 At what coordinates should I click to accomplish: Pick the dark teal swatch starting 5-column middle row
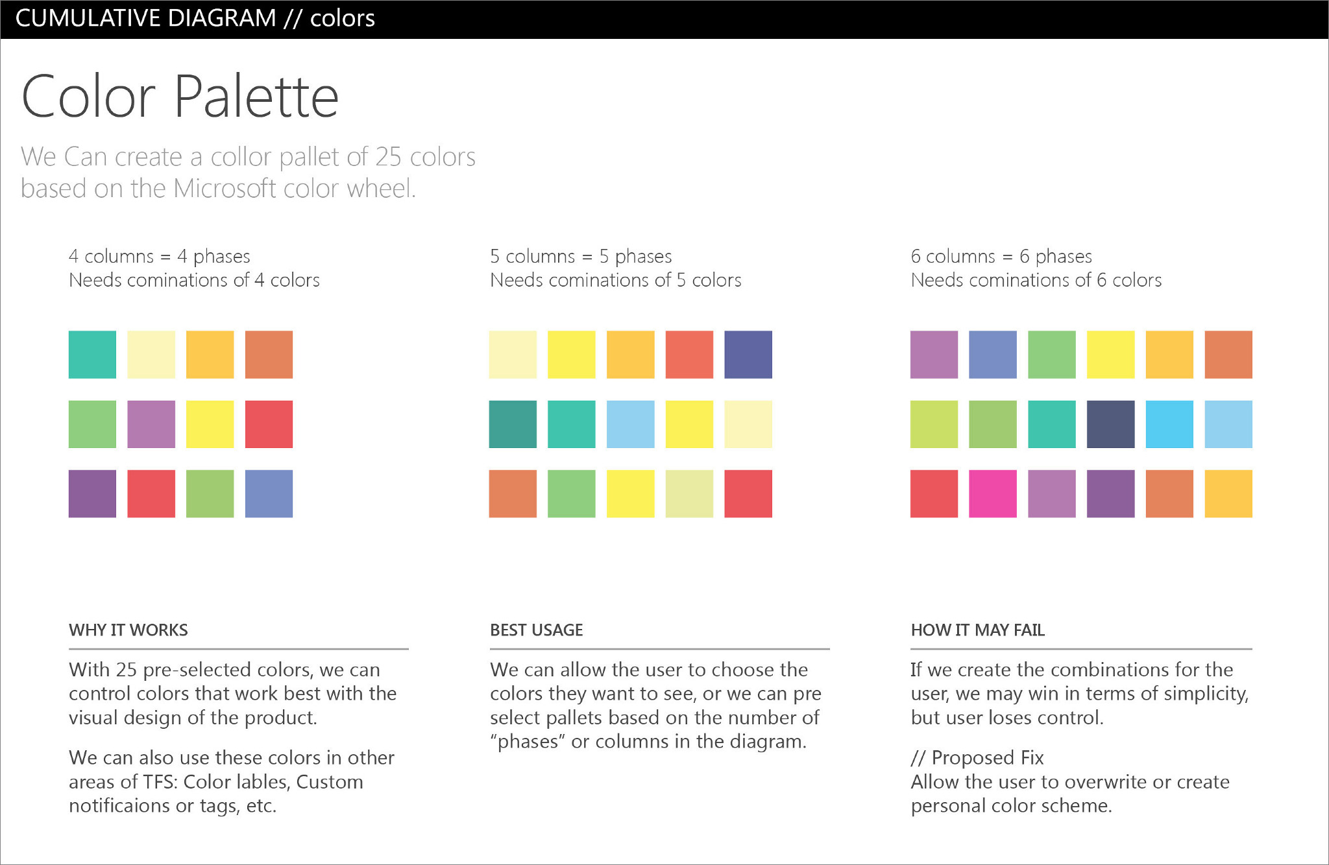click(x=513, y=424)
